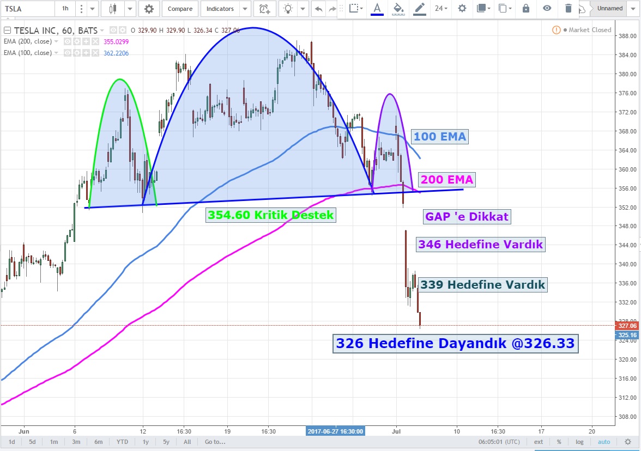Add indicator on EMA (100, close) plus icon
Viewport: 641px width, 451px height.
pos(86,53)
